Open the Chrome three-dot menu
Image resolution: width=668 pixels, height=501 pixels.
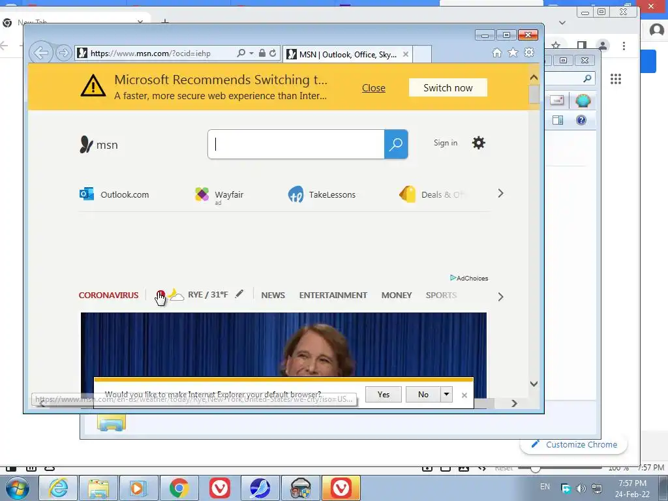click(x=624, y=46)
